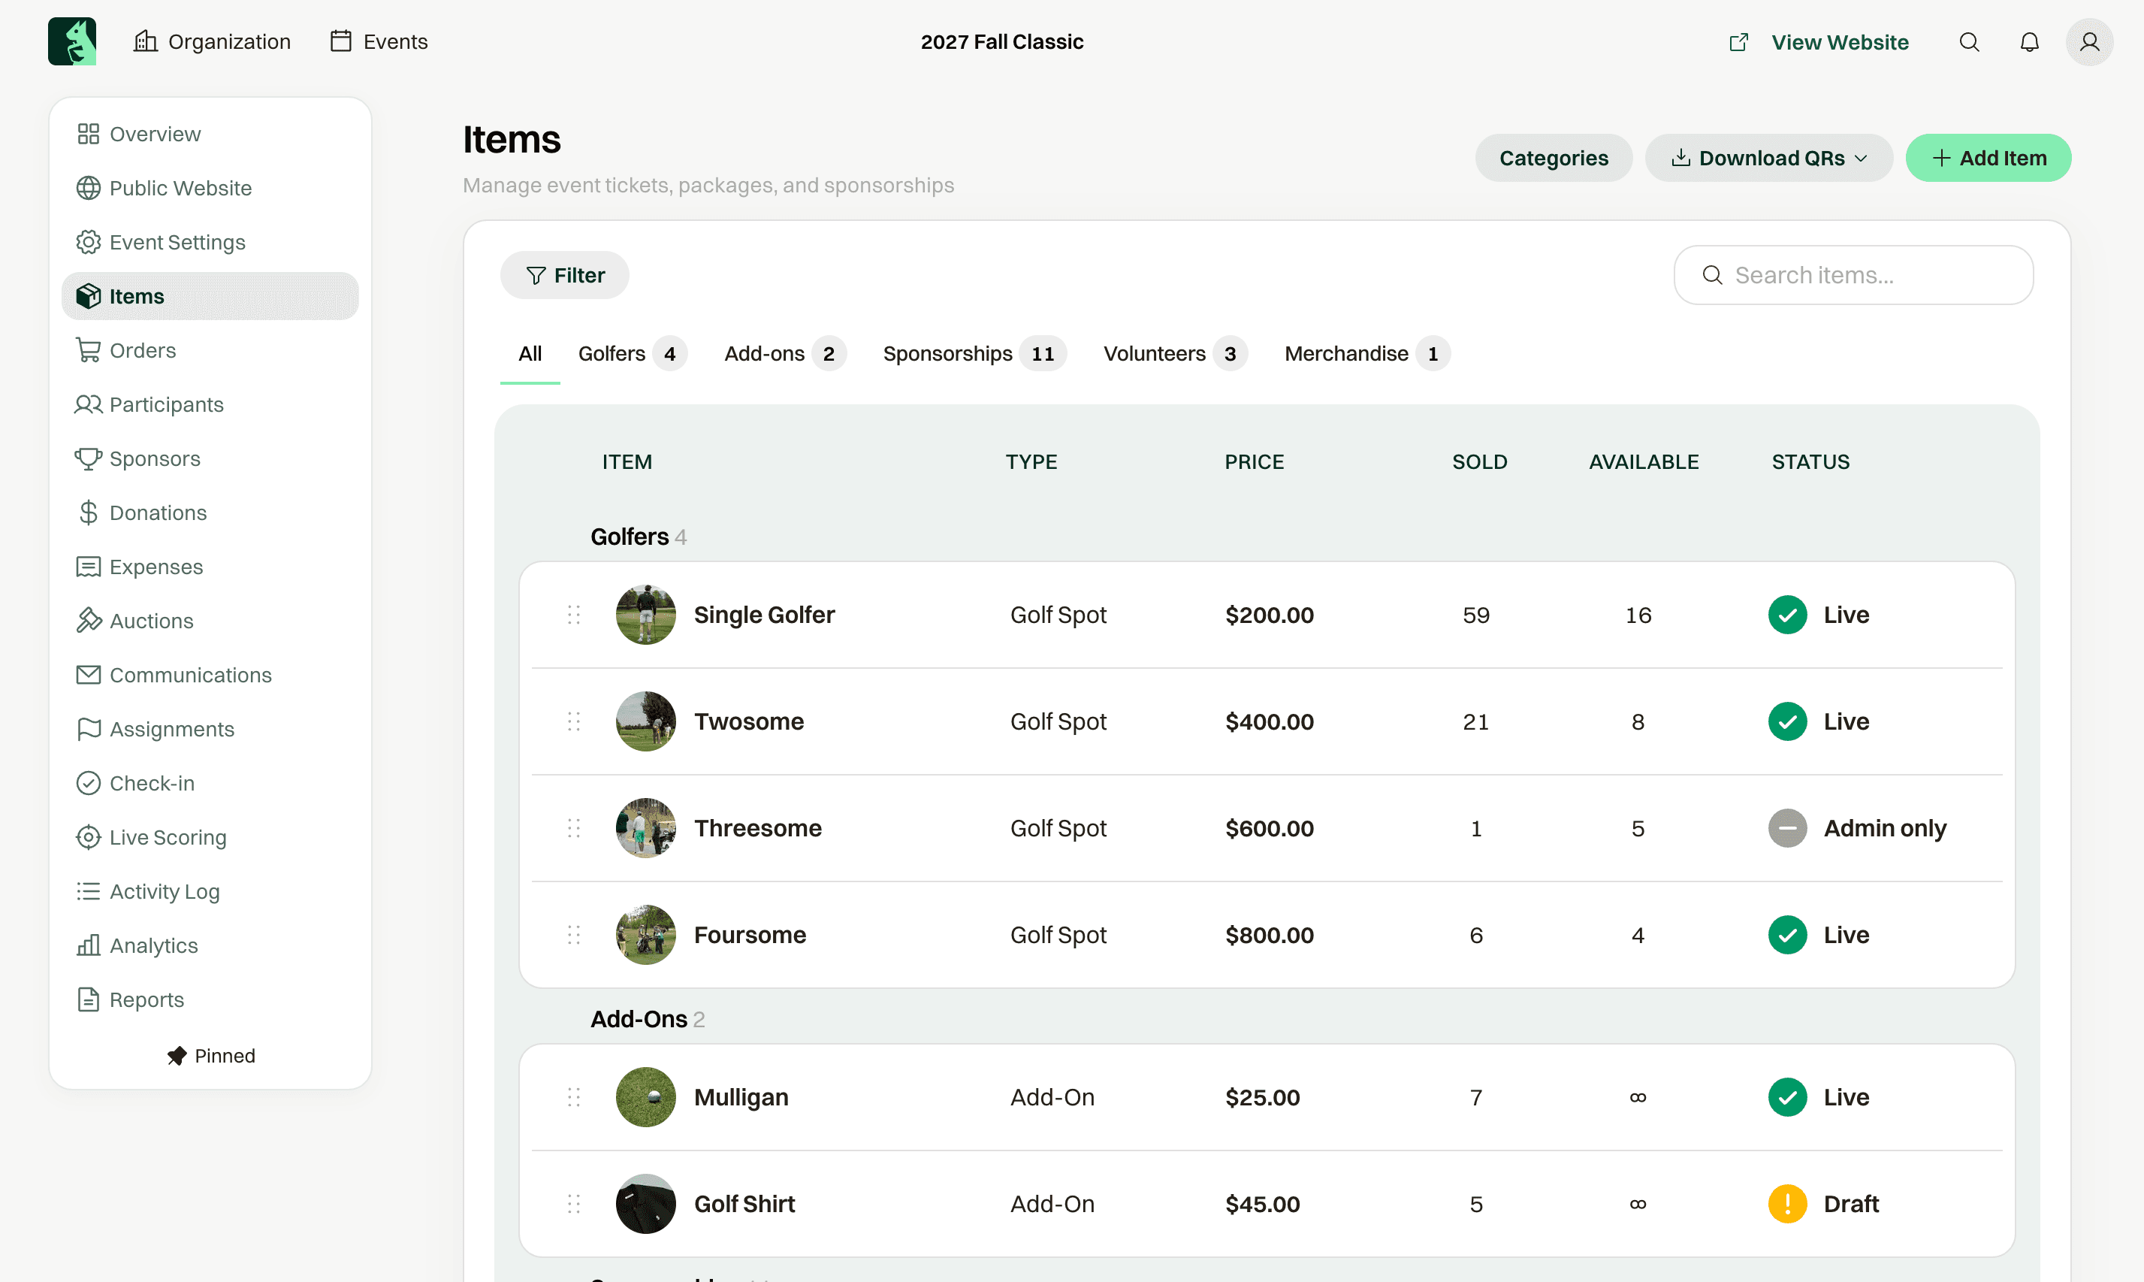Open the Orders page

(210, 350)
